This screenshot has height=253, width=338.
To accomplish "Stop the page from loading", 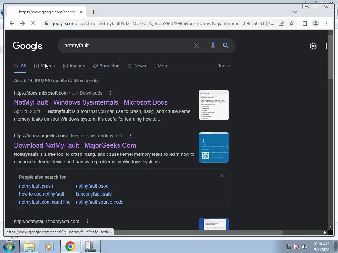I will pyautogui.click(x=33, y=23).
